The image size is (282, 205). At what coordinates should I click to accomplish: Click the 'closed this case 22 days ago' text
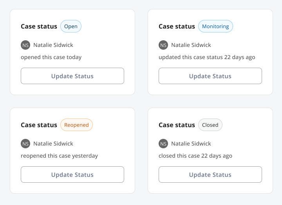195,156
